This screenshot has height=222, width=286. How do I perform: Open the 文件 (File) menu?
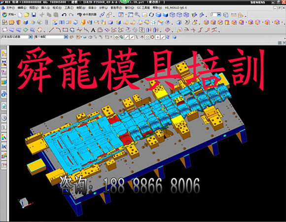tap(9, 8)
